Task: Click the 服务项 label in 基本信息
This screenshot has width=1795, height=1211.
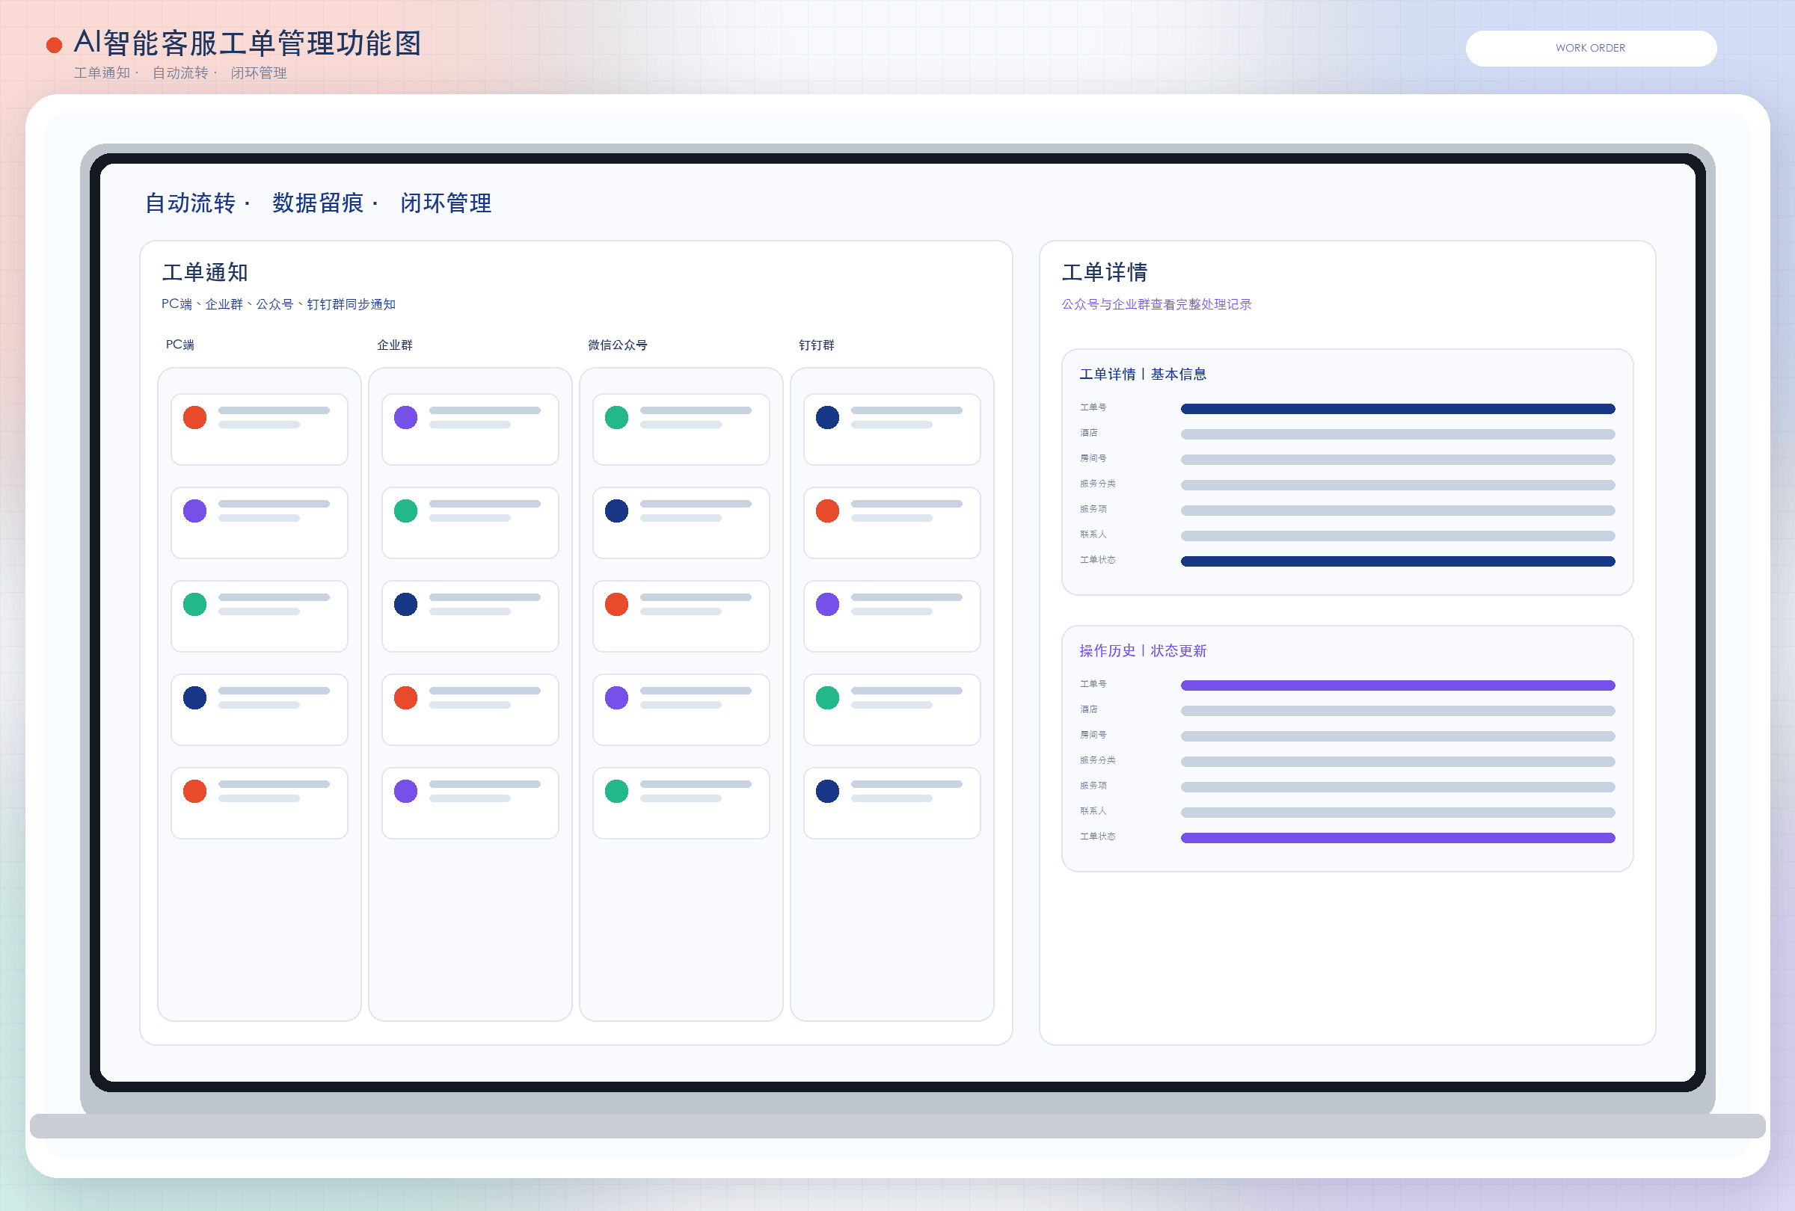Action: click(x=1093, y=508)
